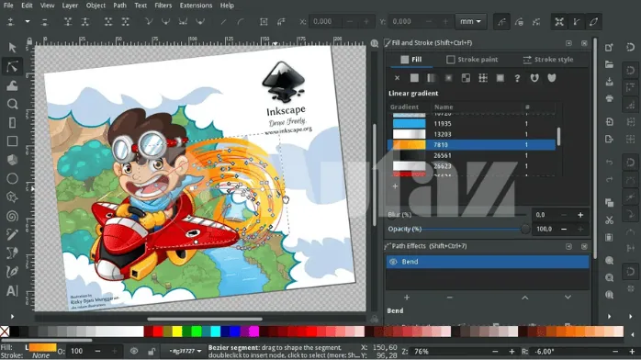Viewport: 641px width, 360px height.
Task: Choose flat color fill
Action: (414, 78)
